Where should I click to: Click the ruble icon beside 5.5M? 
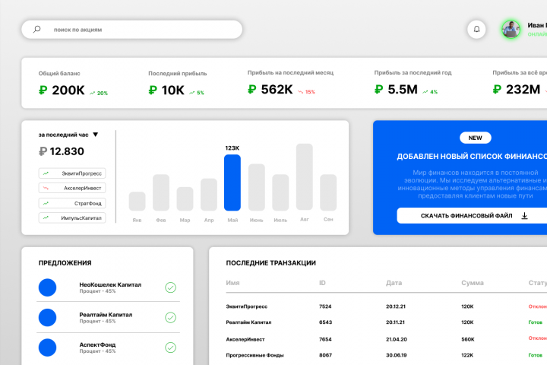[378, 90]
